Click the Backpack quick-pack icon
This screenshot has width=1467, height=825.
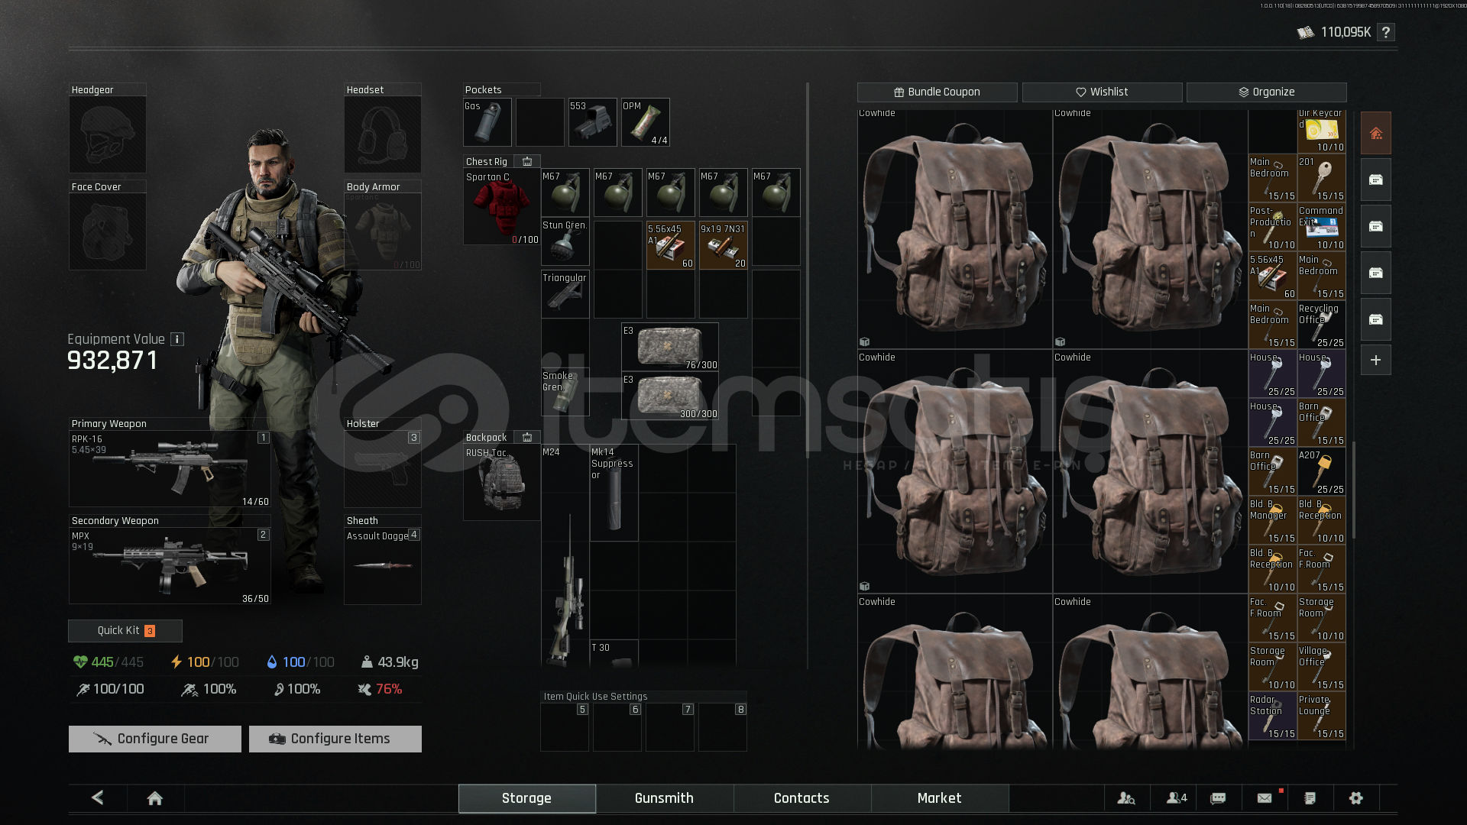click(527, 437)
